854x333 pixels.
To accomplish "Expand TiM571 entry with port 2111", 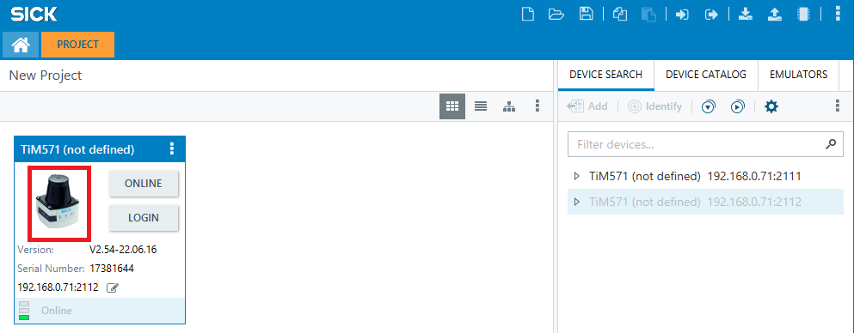I will (577, 176).
